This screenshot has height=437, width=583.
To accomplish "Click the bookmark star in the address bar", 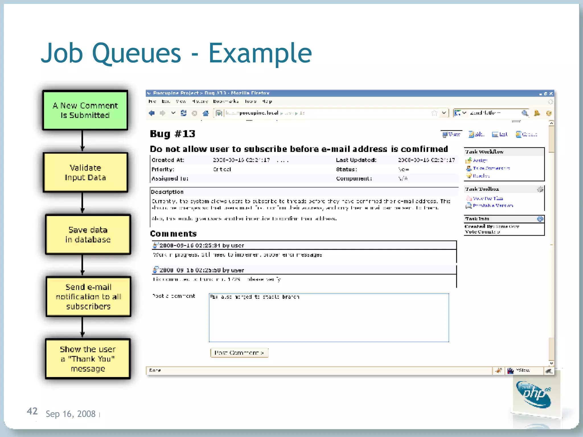I will click(x=434, y=113).
